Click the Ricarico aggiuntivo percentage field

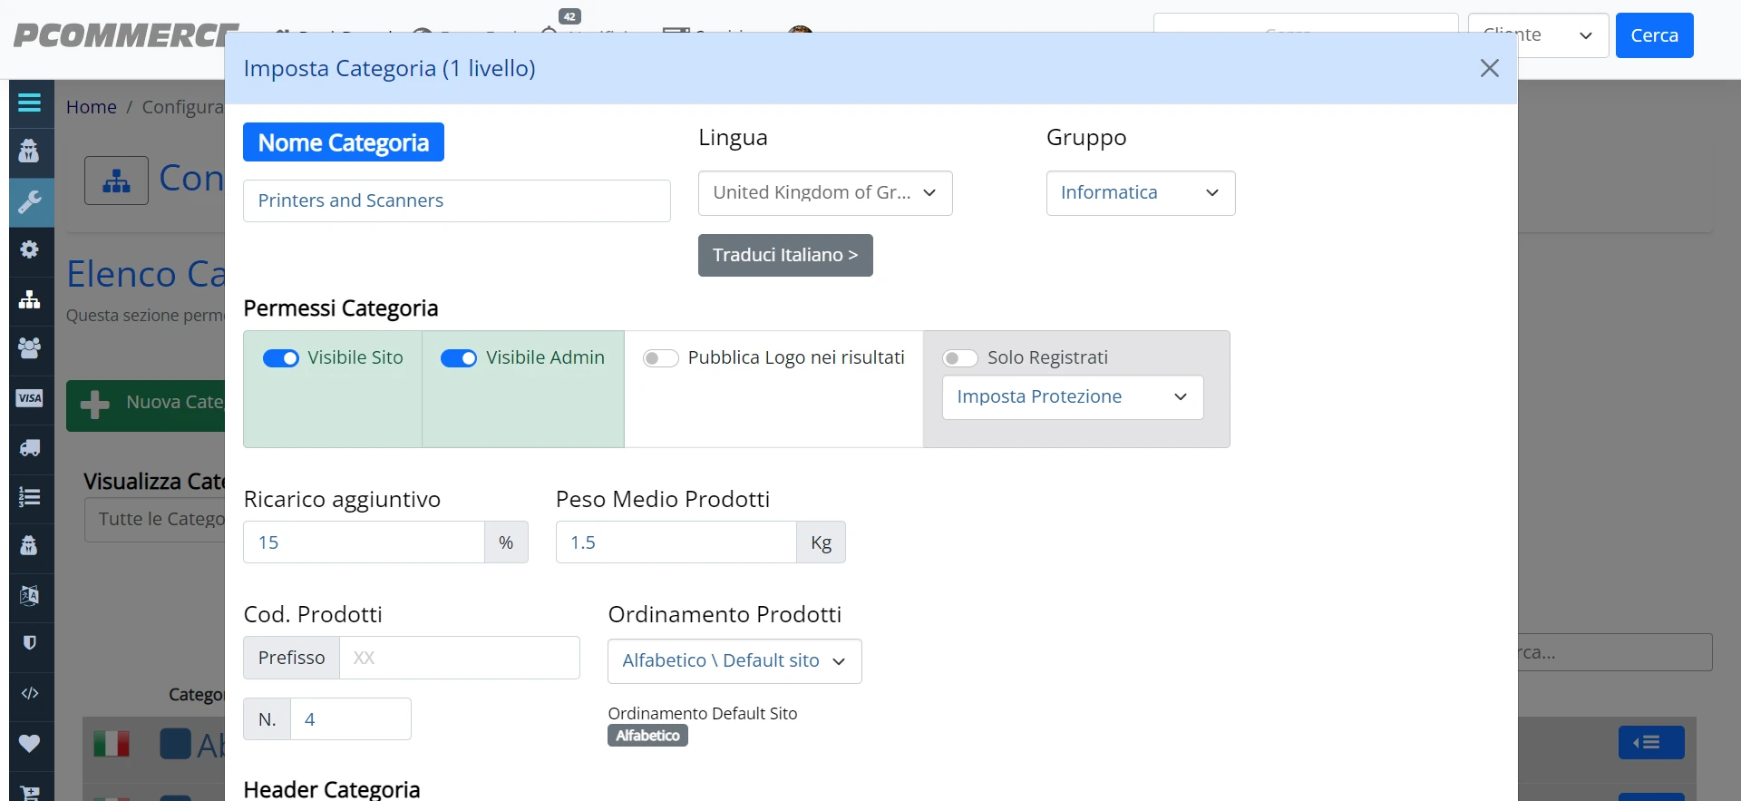coord(364,542)
